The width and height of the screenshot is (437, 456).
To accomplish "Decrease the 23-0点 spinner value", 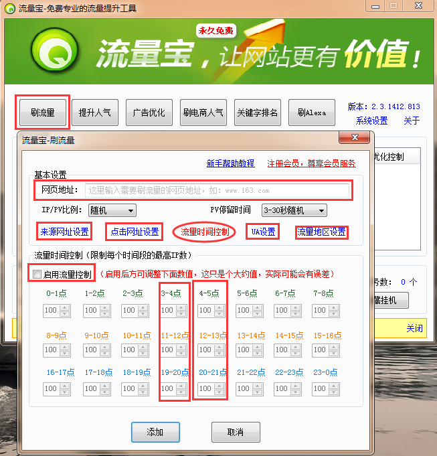I will (x=333, y=392).
